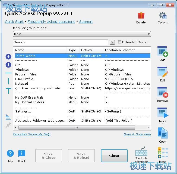Viewport: 177px width, 174px height.
Task: Open Frequently asked questions link
Action: pos(51,22)
